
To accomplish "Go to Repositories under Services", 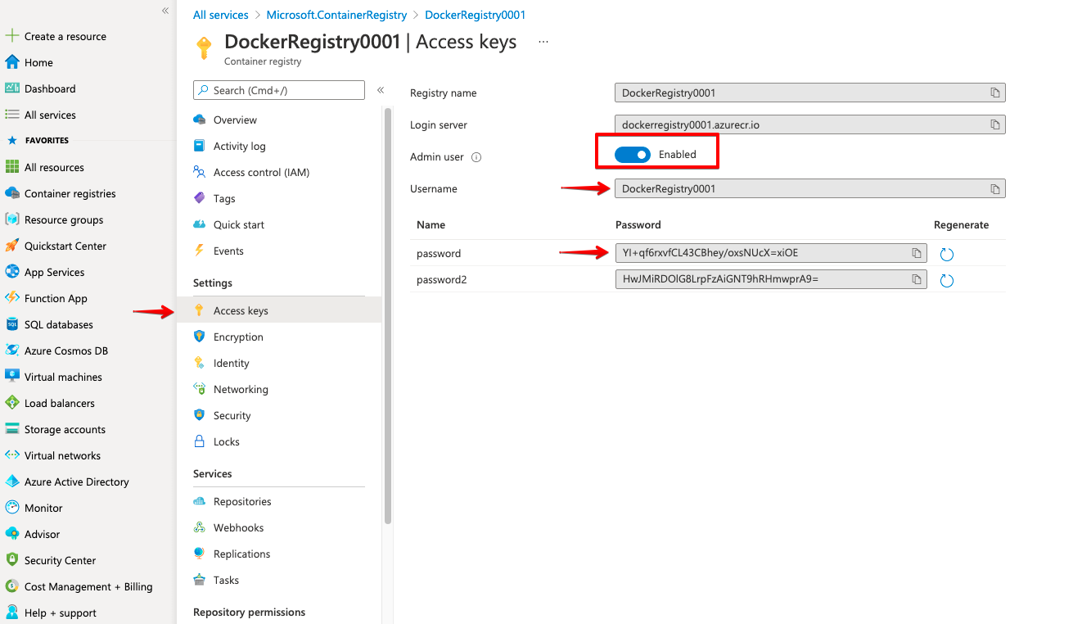I will 241,502.
